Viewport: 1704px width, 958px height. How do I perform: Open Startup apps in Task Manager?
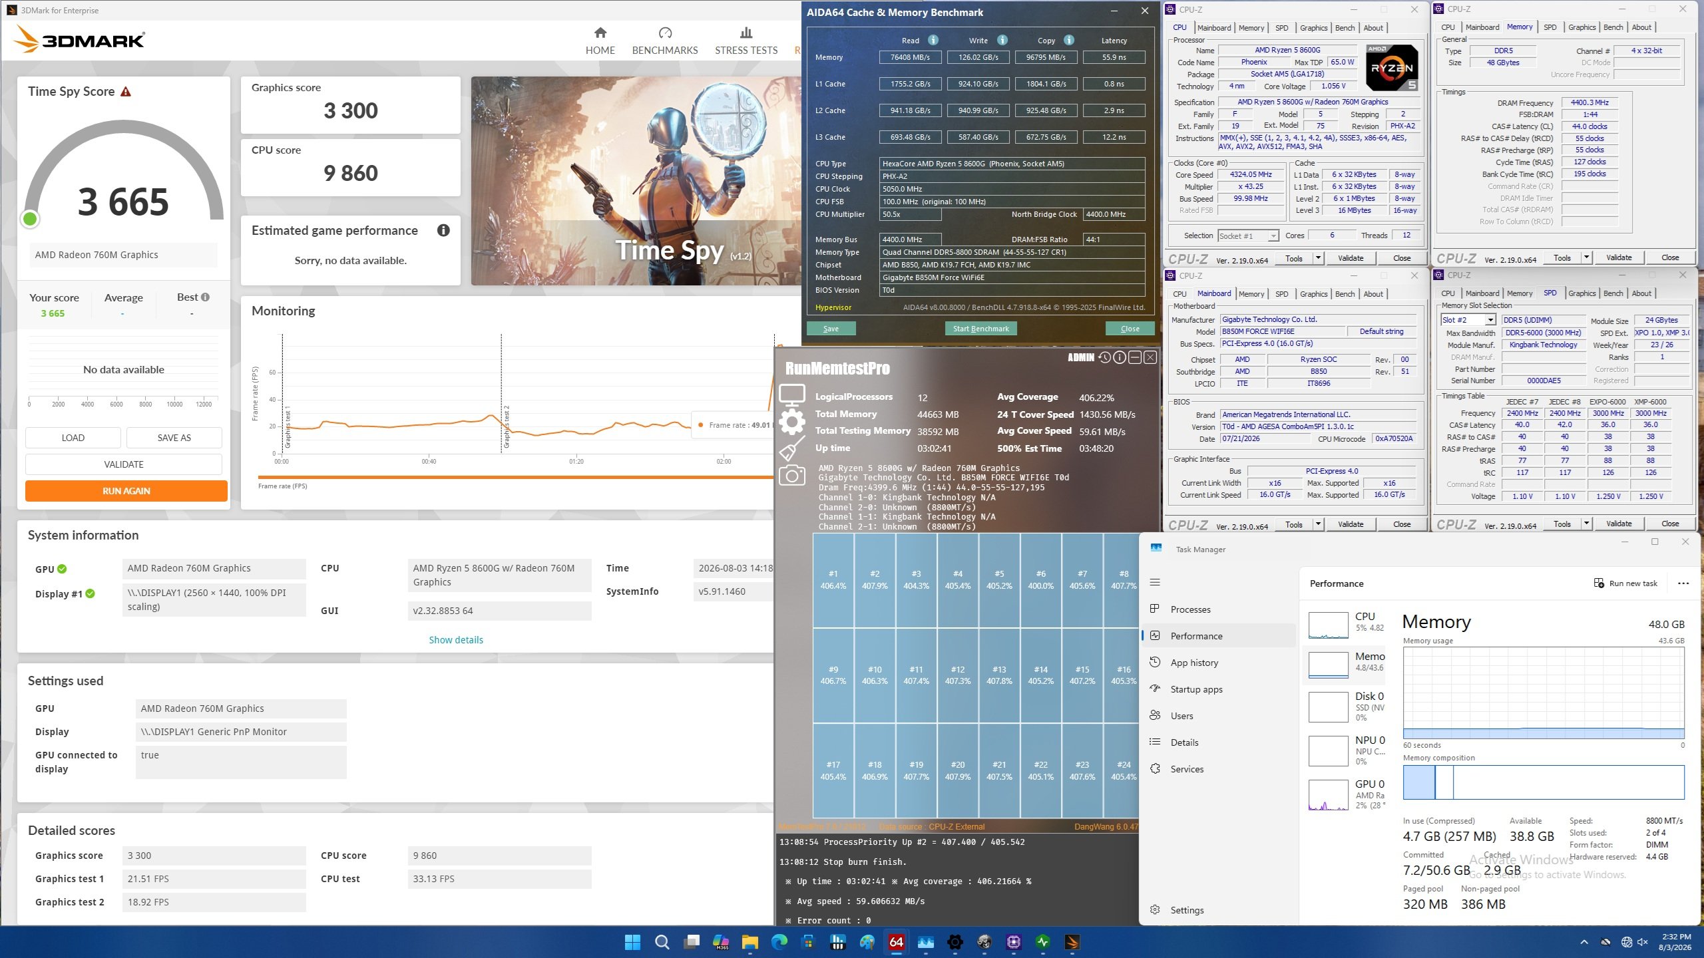point(1218,689)
